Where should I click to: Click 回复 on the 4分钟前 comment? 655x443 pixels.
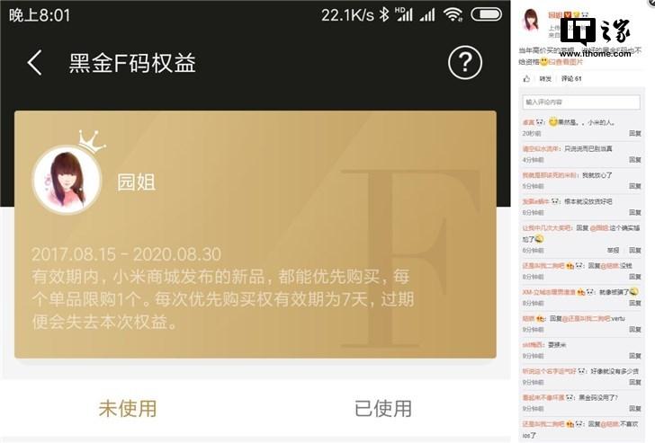click(x=635, y=159)
